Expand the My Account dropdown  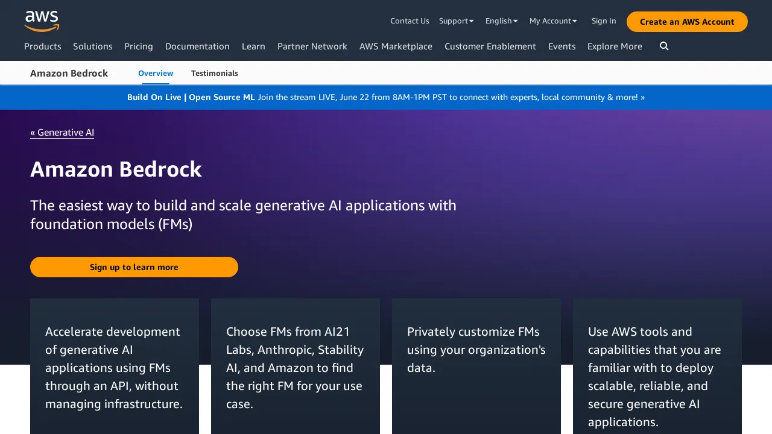[x=552, y=20]
